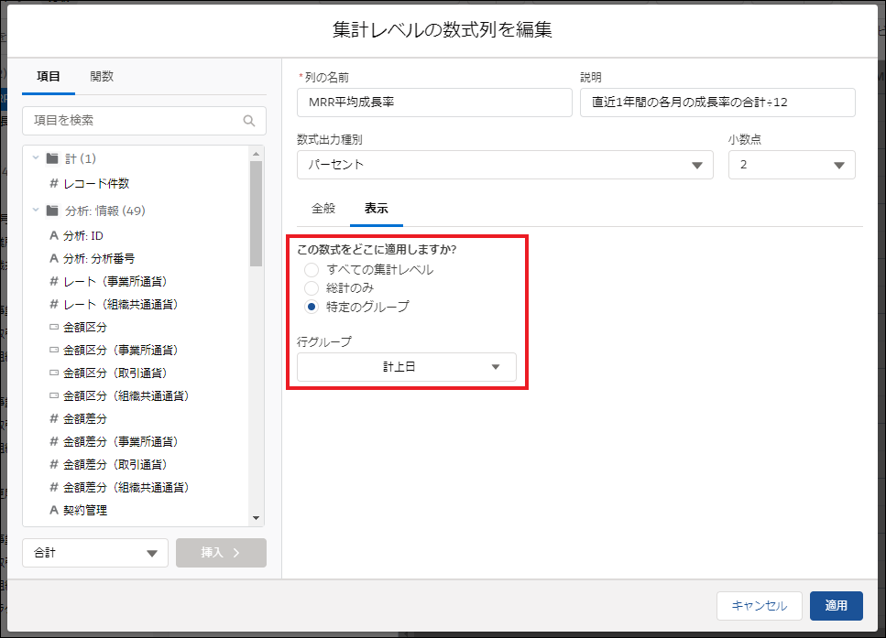Image resolution: width=886 pixels, height=638 pixels.
Task: Switch to the 関数 tab
Action: click(102, 77)
